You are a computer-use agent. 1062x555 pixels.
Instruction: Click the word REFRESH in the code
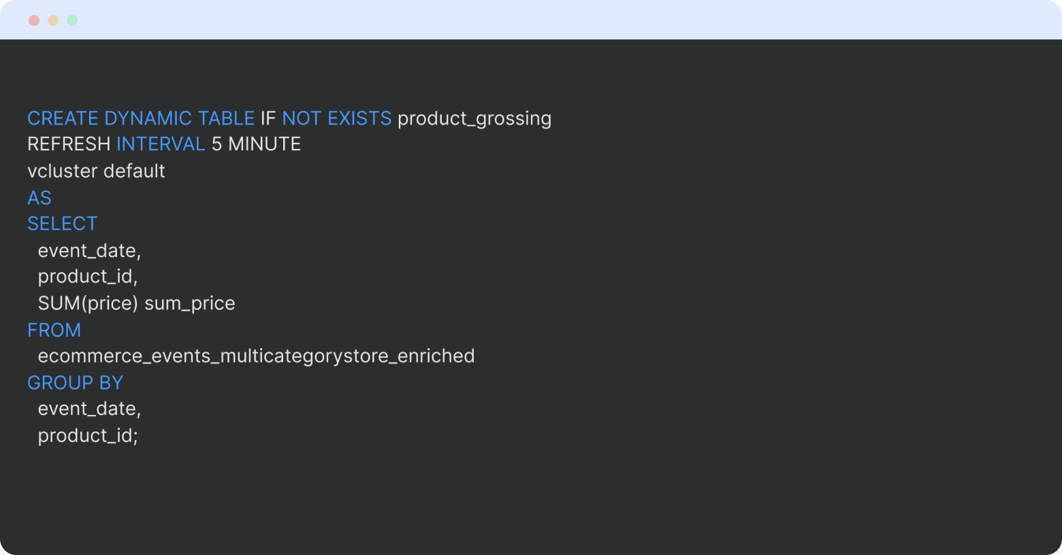click(69, 144)
